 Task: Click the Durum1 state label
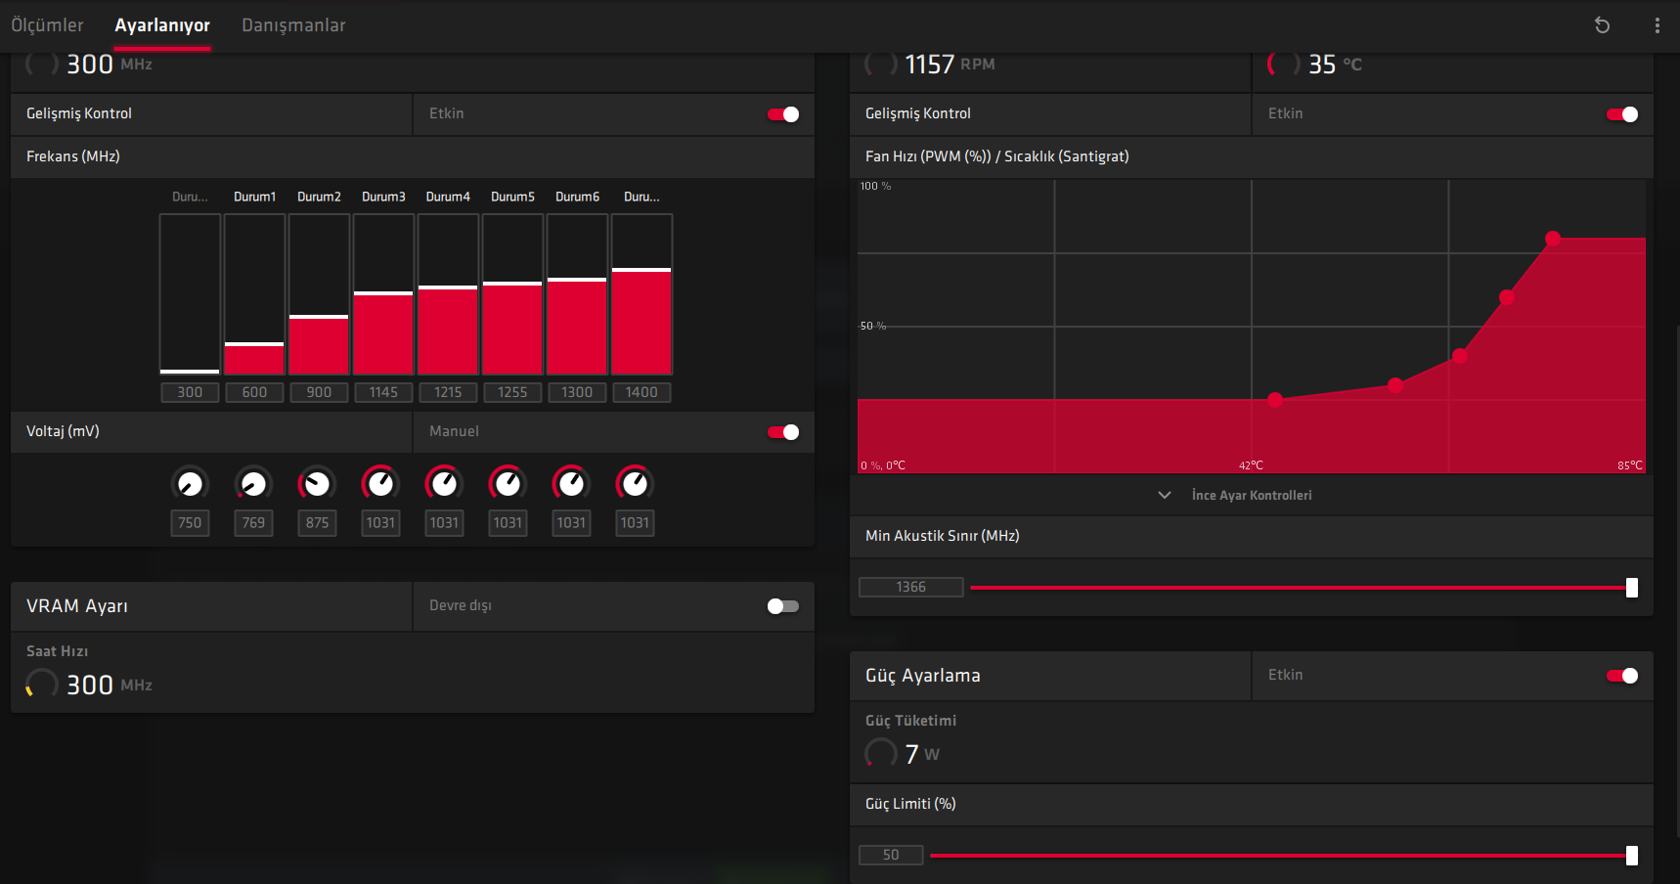point(254,197)
